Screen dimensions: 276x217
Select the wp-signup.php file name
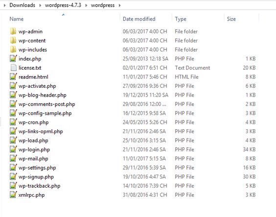pyautogui.click(x=36, y=177)
